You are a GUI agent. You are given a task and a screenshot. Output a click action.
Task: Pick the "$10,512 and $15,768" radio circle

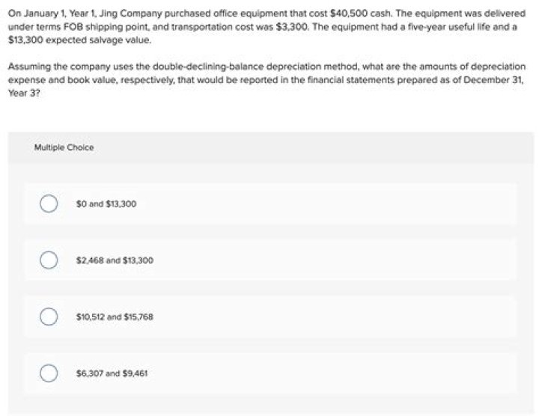pos(49,316)
